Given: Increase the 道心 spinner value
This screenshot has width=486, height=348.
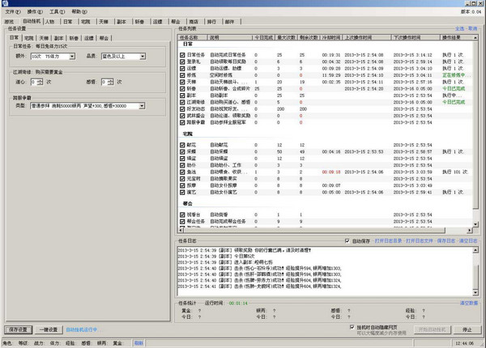Looking at the screenshot, I should (40, 80).
